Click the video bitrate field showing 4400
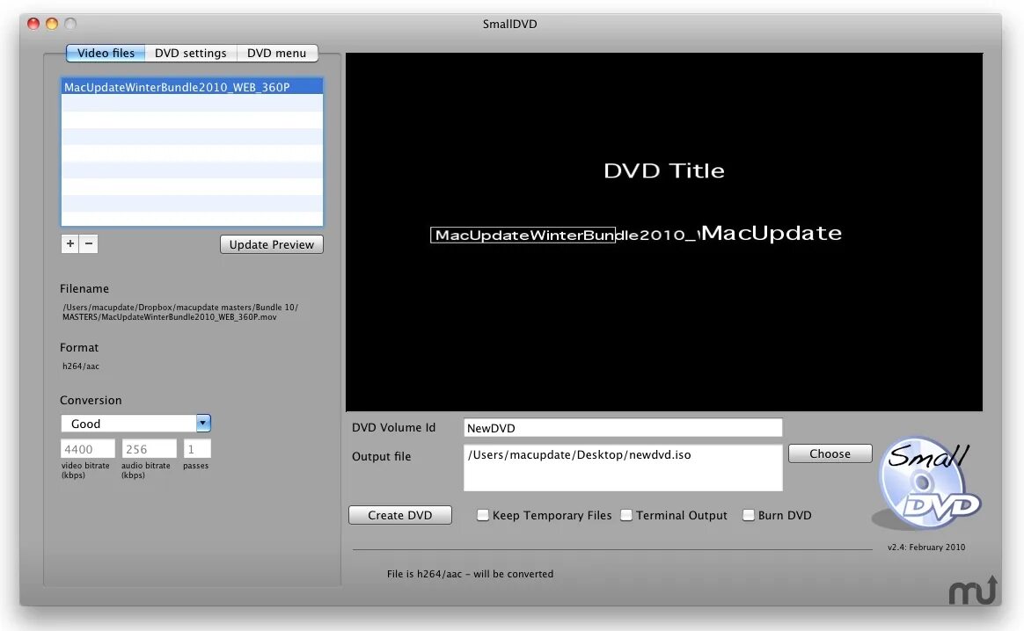The width and height of the screenshot is (1024, 631). pos(87,449)
